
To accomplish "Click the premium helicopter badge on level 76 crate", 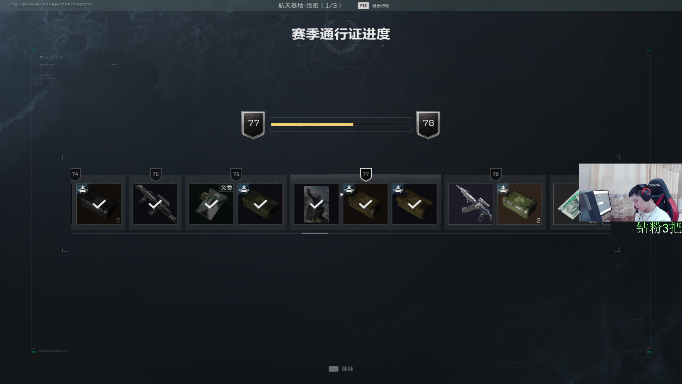I will click(244, 189).
